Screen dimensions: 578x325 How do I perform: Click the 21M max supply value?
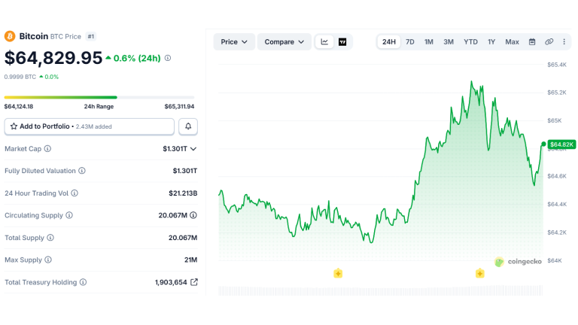[x=191, y=260]
